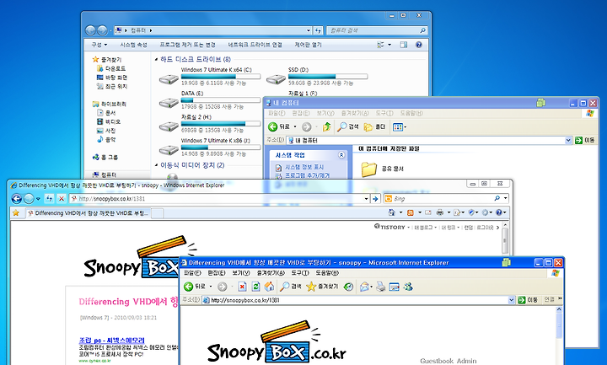
Task: Open 편집(E) menu in IE6 window
Action: (x=217, y=273)
